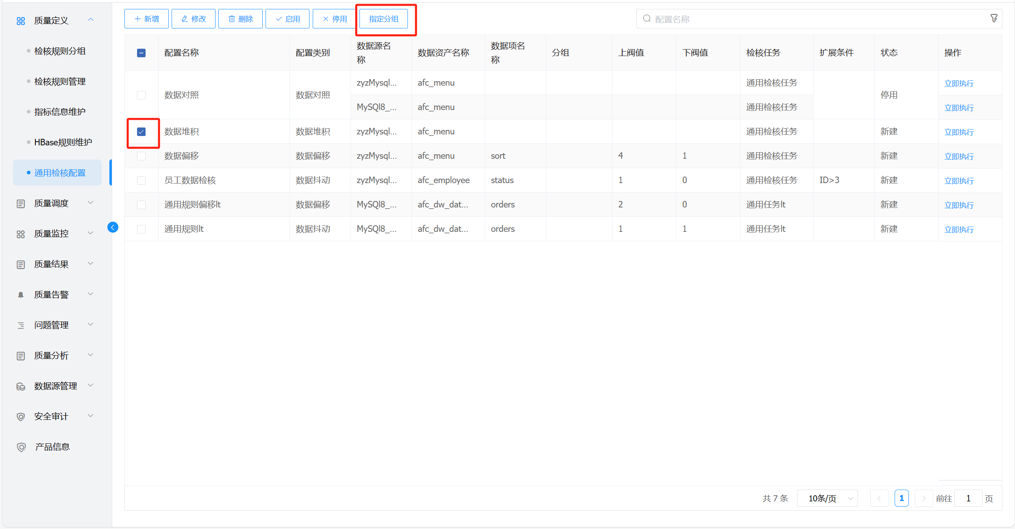Click the filter funnel icon in search bar
This screenshot has width=1015, height=529.
pos(993,18)
